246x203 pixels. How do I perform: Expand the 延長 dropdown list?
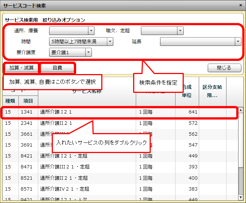pos(238,42)
